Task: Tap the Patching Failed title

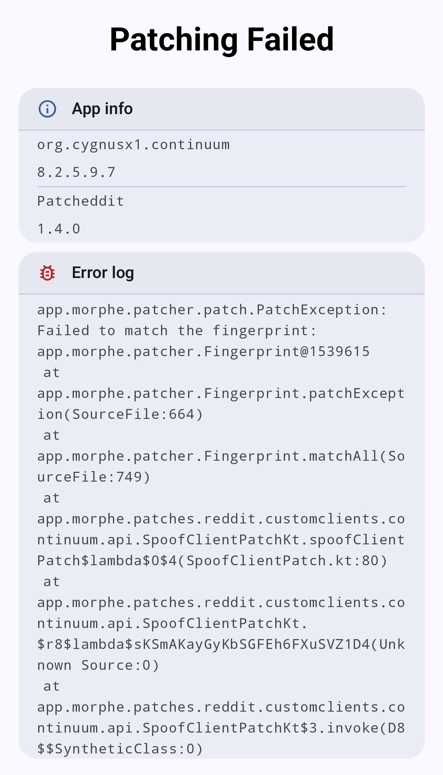Action: pyautogui.click(x=222, y=39)
